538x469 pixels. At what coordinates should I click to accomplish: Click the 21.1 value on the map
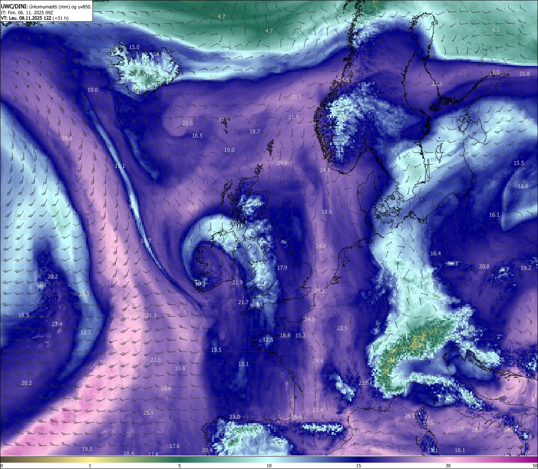[151, 315]
